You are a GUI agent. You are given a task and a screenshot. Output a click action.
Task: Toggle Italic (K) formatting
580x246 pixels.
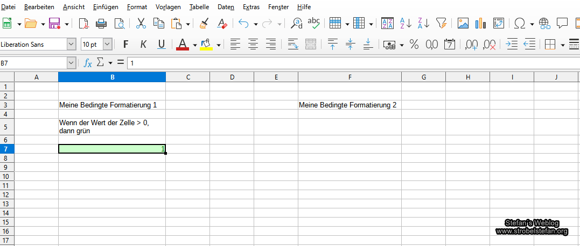144,45
